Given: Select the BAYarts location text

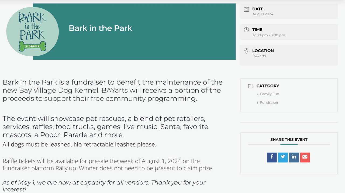Looking at the screenshot, I should point(259,56).
